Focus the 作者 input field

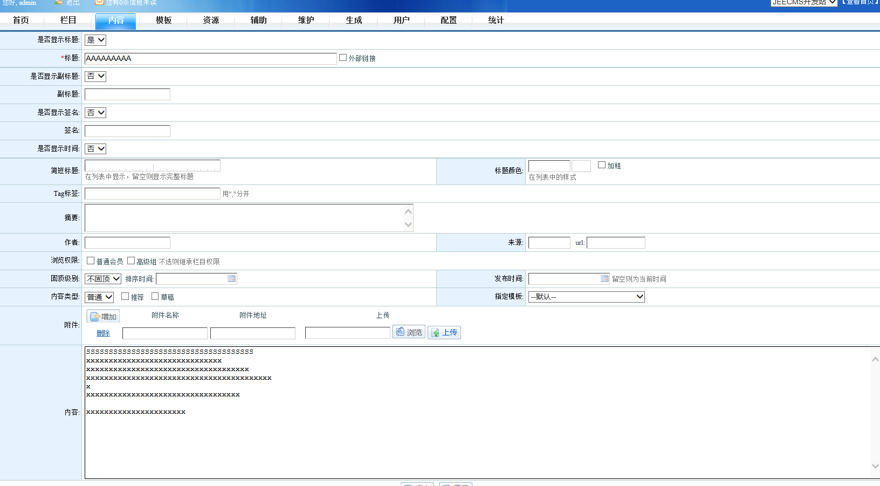pyautogui.click(x=127, y=243)
